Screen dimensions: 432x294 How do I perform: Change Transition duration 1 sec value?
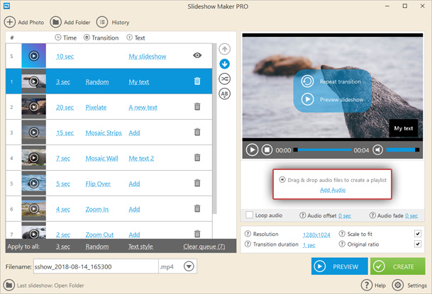[309, 245]
